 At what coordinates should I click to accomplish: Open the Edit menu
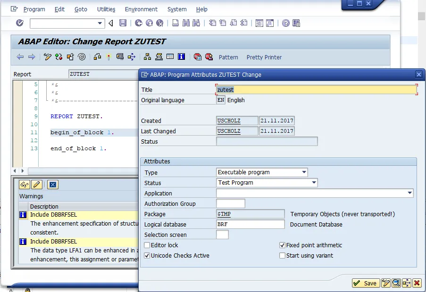click(59, 9)
